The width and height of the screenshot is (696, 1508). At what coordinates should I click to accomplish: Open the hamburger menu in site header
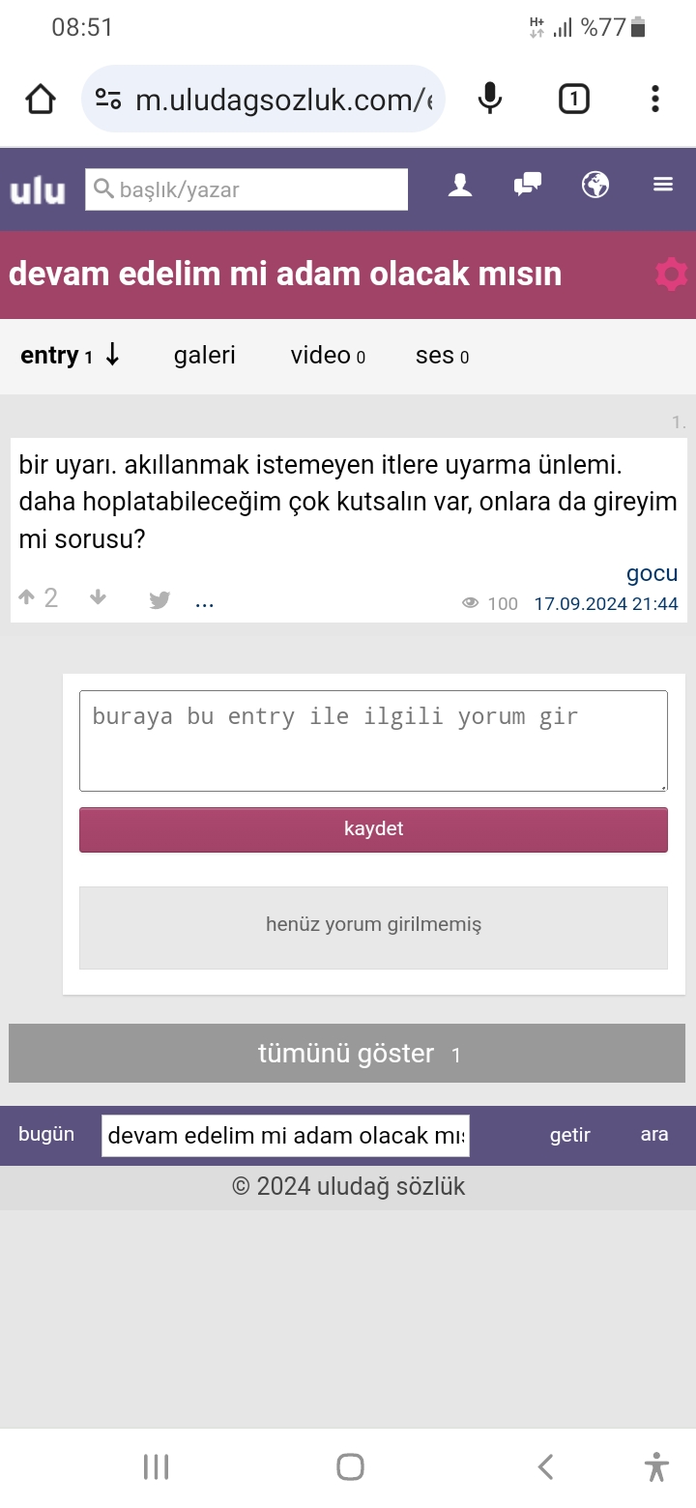tap(663, 185)
